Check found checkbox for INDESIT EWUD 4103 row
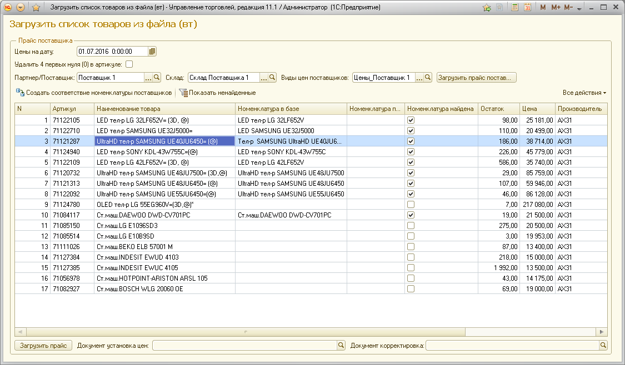This screenshot has height=365, width=625. point(411,257)
